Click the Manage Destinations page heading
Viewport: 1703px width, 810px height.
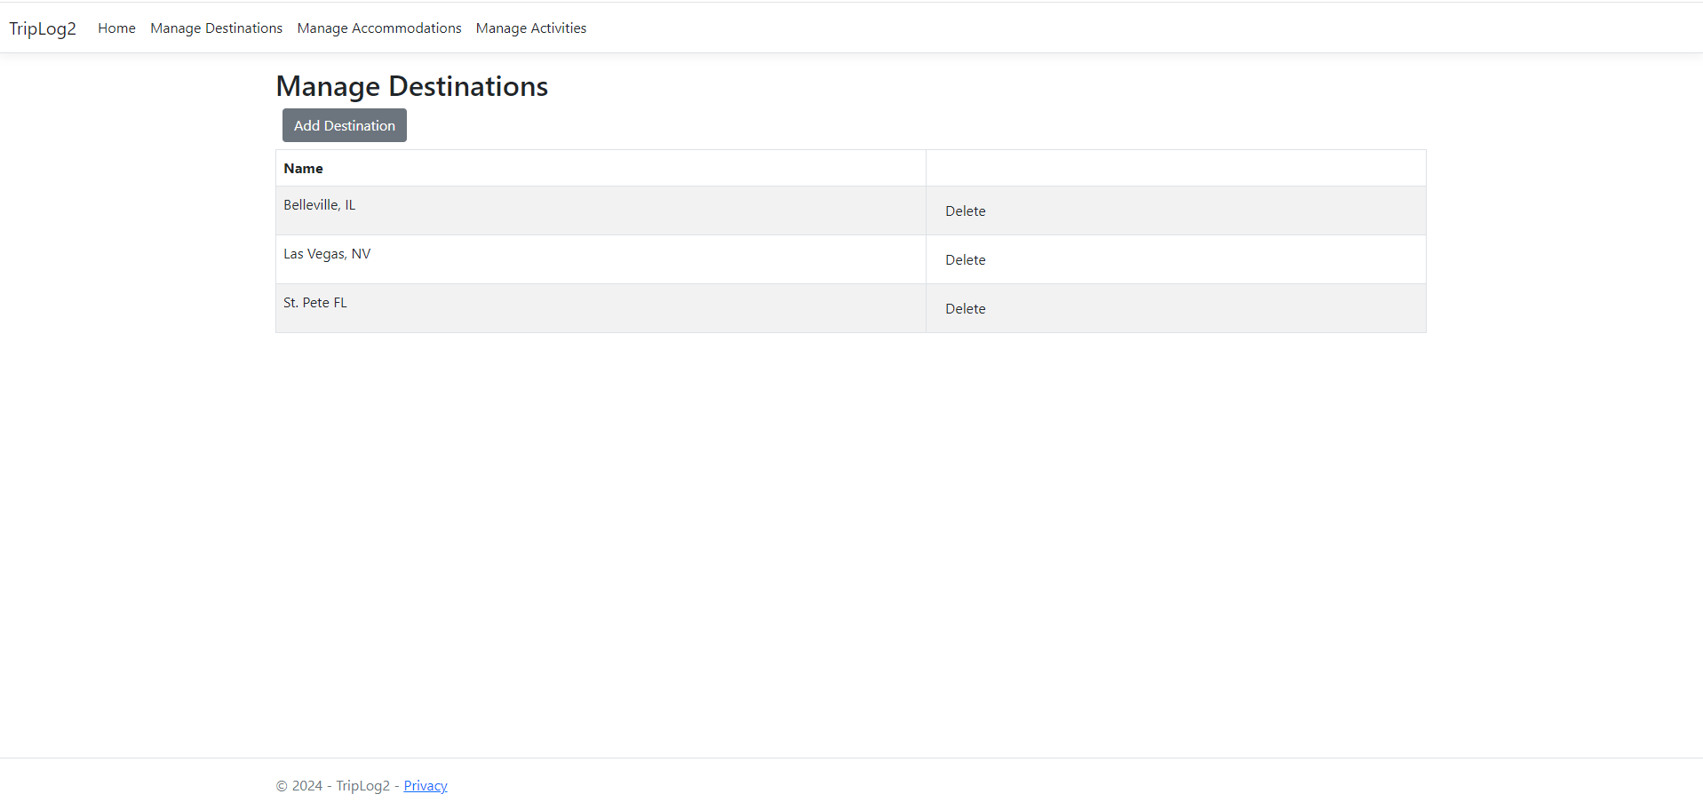[x=411, y=86]
